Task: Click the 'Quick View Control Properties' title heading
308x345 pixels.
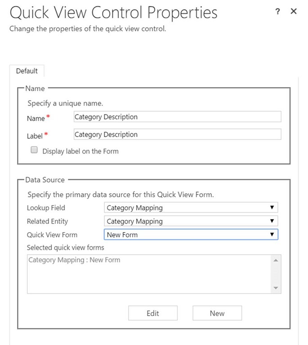Action: (113, 13)
